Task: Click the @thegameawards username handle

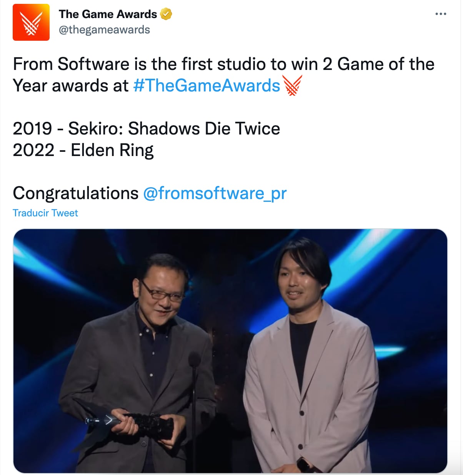Action: [104, 29]
